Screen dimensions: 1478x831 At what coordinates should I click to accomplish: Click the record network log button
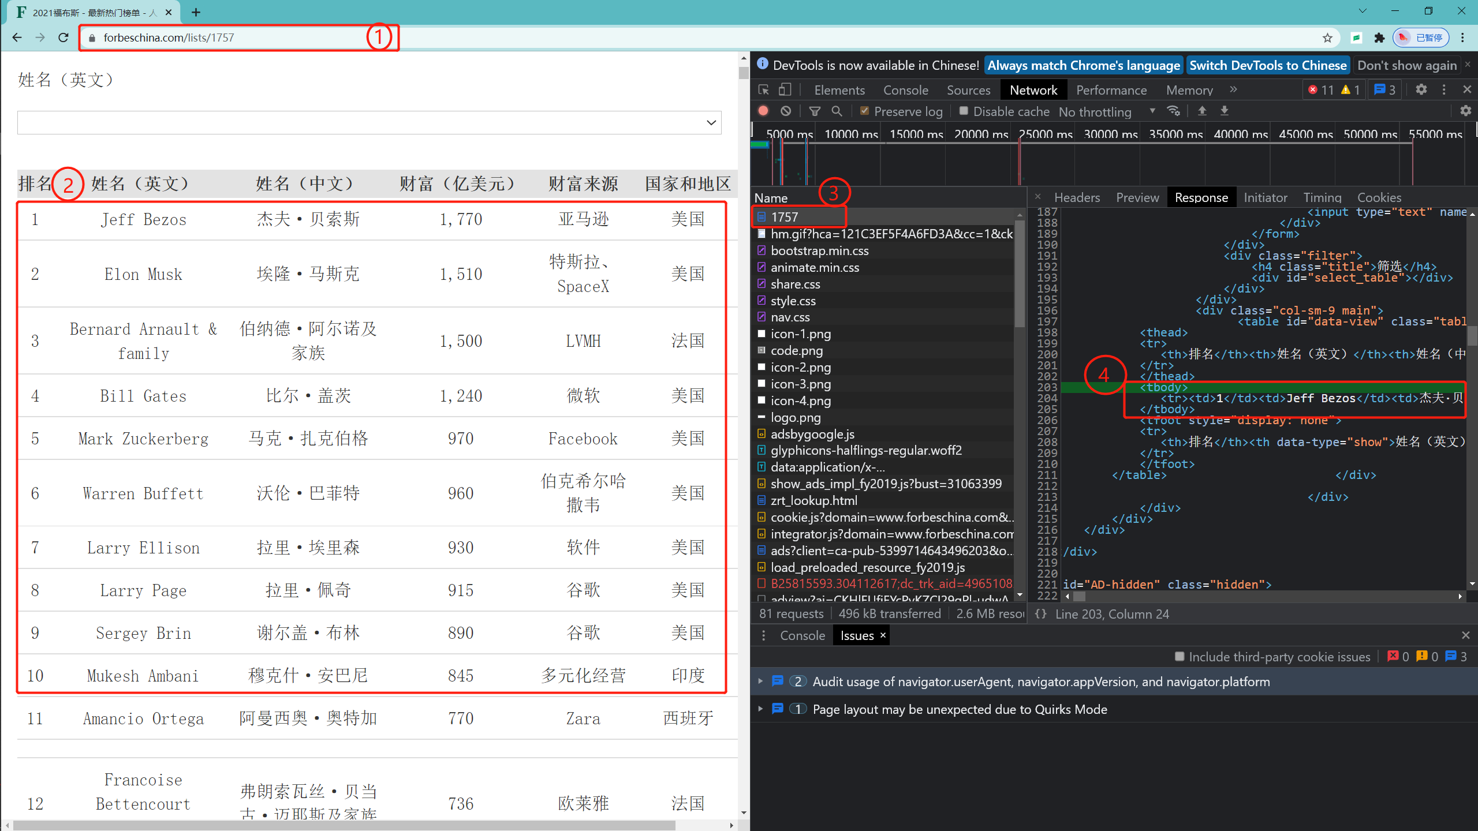(x=763, y=111)
